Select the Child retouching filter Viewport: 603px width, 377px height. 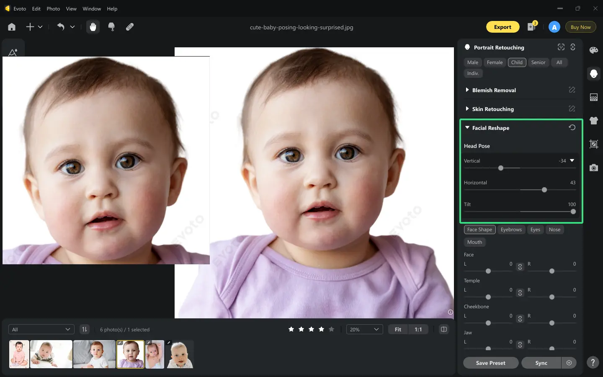click(517, 62)
